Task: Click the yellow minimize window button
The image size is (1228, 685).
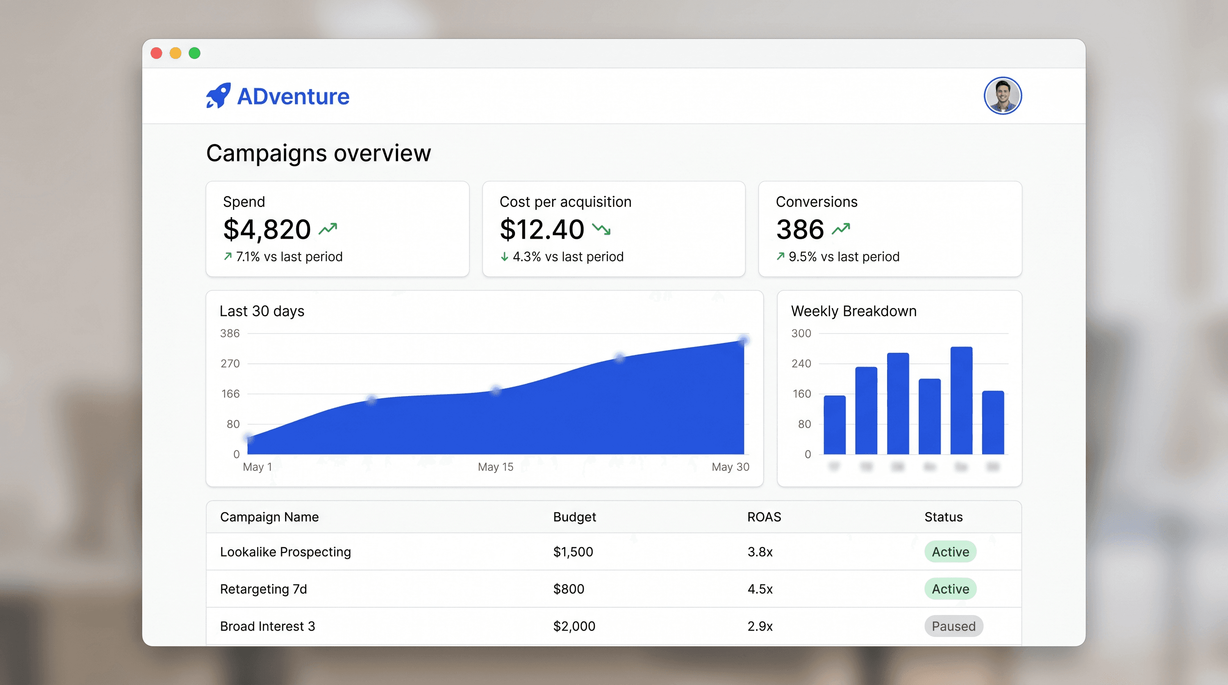Action: (x=175, y=53)
